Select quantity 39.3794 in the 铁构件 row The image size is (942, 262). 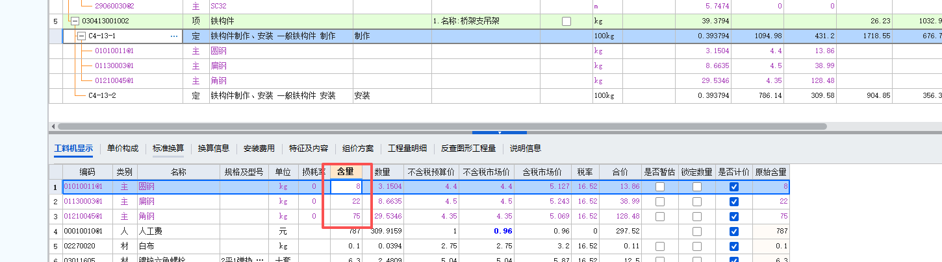pos(702,21)
